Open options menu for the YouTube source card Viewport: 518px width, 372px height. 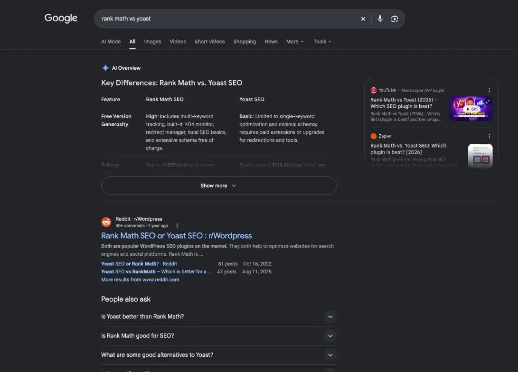coord(489,90)
